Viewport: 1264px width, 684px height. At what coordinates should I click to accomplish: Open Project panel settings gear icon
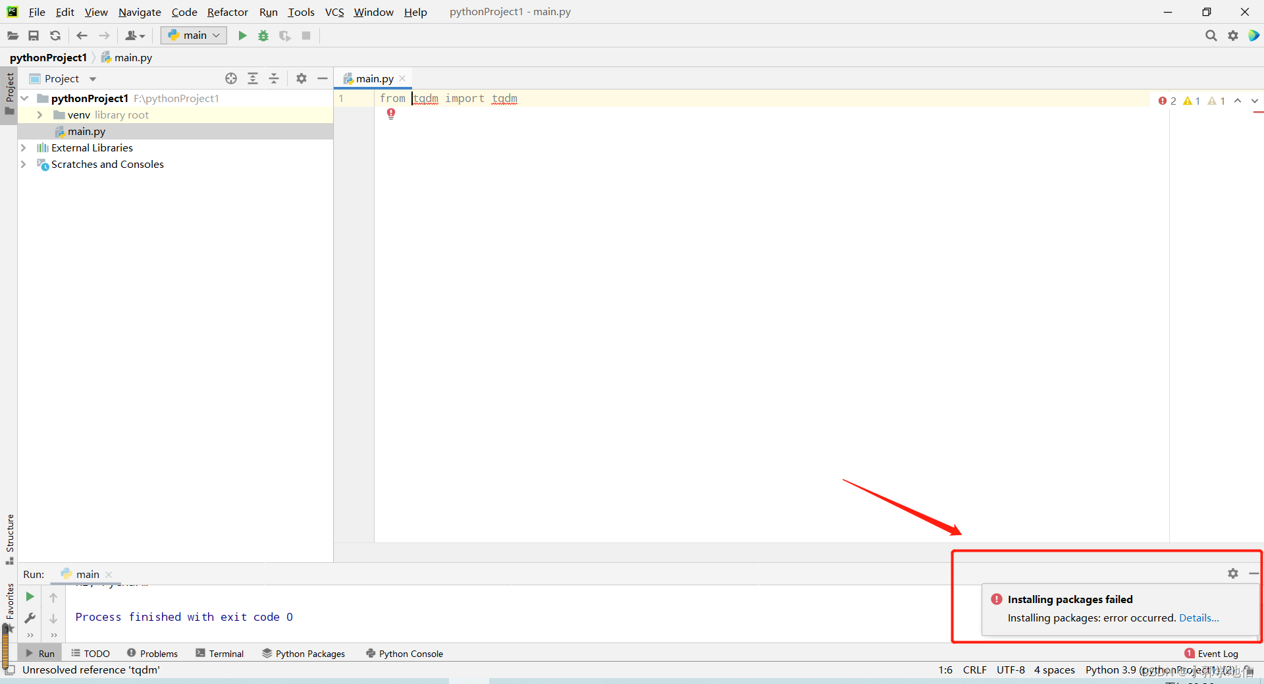pos(301,78)
